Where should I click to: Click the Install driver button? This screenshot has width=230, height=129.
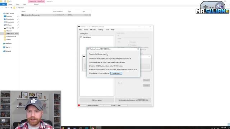point(116,73)
